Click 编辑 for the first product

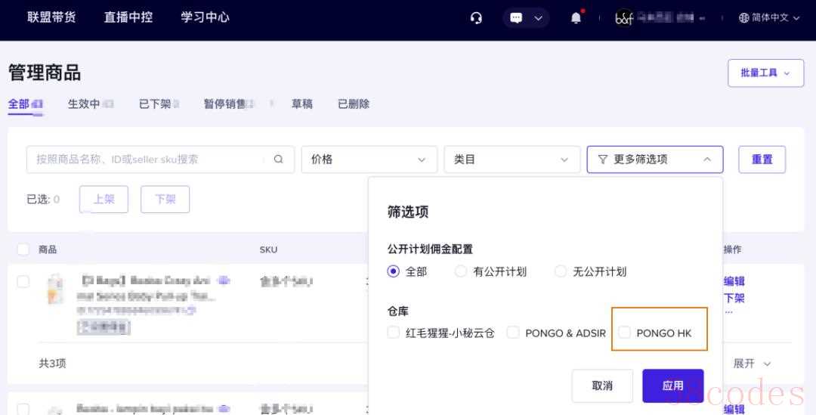pyautogui.click(x=734, y=282)
